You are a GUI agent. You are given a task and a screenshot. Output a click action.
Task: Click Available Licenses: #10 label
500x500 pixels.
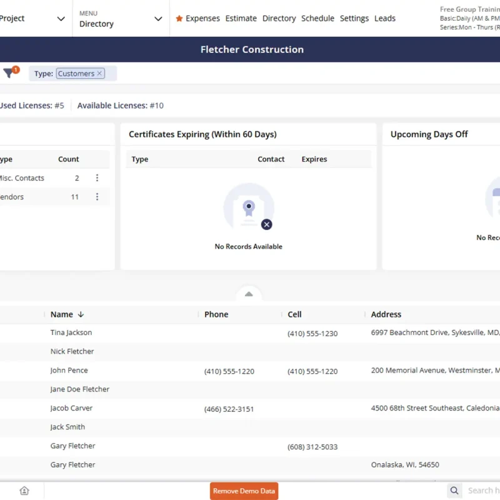(x=120, y=106)
